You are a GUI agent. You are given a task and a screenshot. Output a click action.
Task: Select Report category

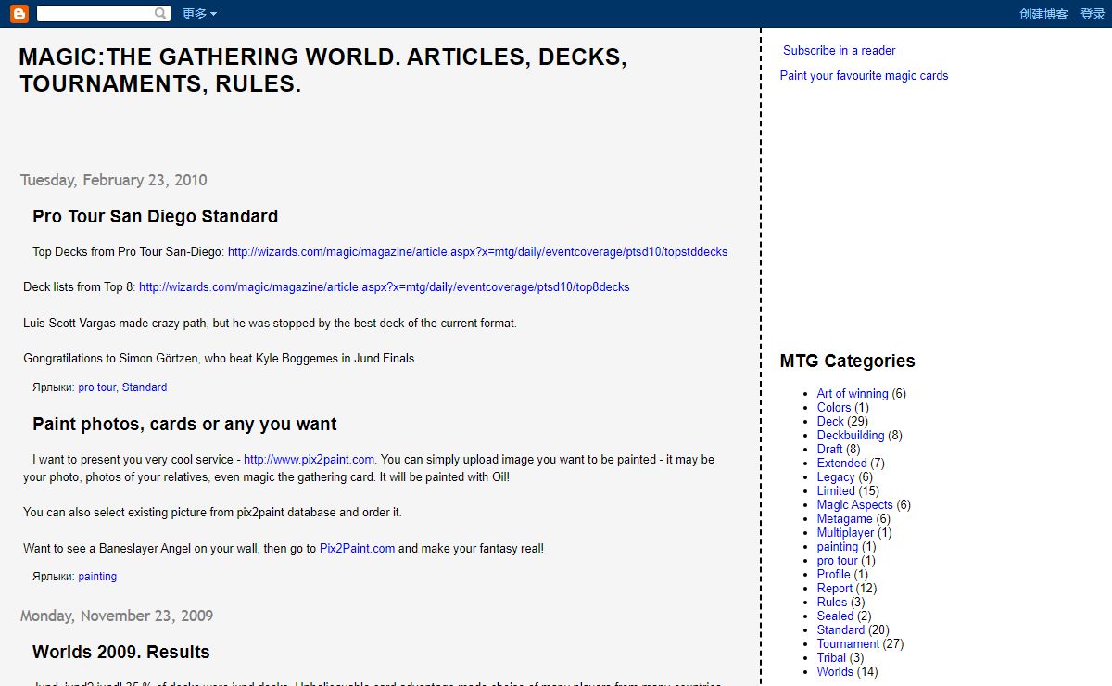pyautogui.click(x=835, y=589)
